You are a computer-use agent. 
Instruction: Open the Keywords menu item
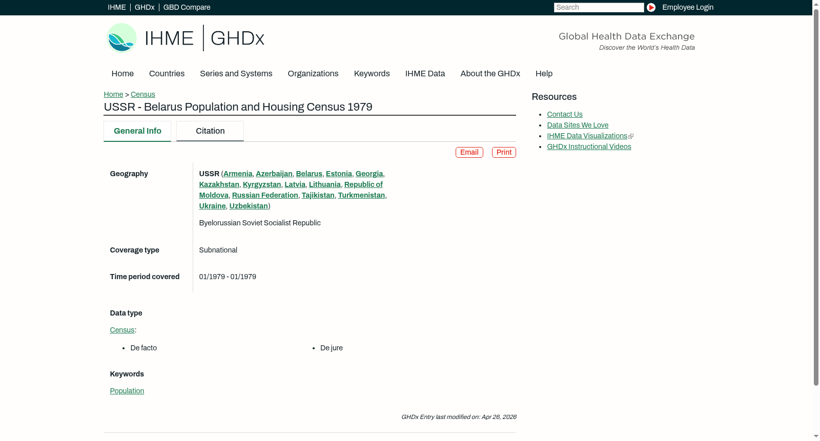click(372, 74)
